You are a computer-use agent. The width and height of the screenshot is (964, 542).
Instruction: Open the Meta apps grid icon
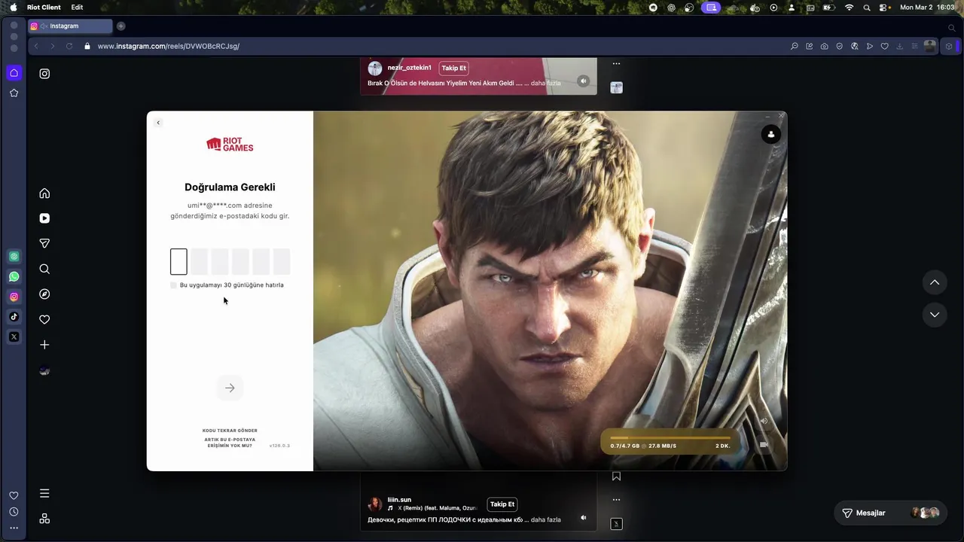(x=44, y=519)
